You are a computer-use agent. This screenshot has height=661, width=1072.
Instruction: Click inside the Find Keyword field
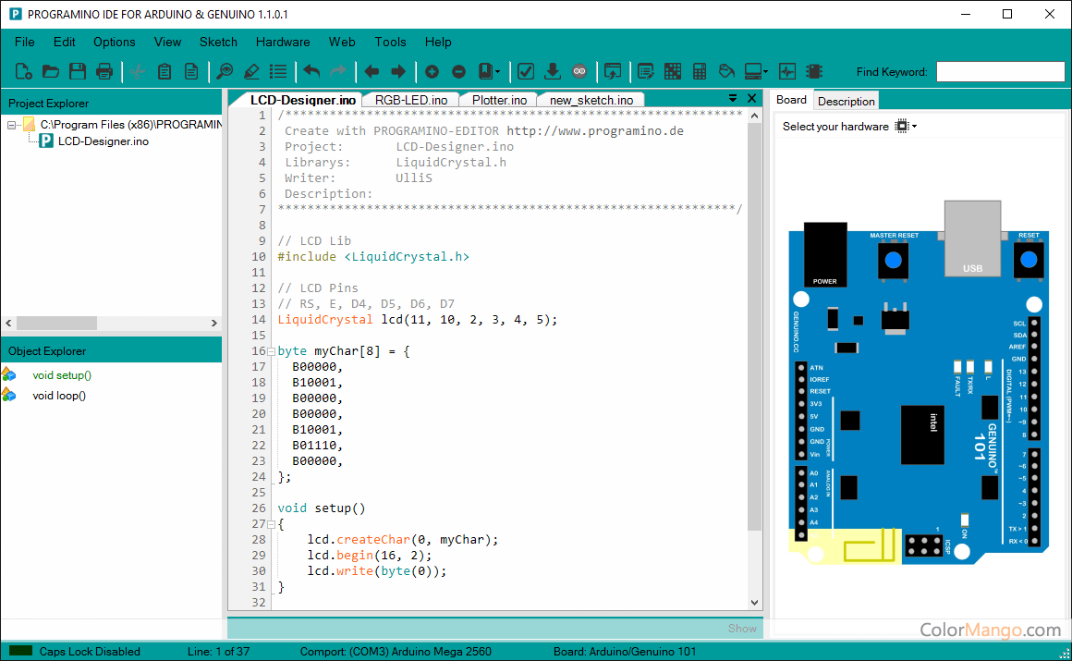1000,71
